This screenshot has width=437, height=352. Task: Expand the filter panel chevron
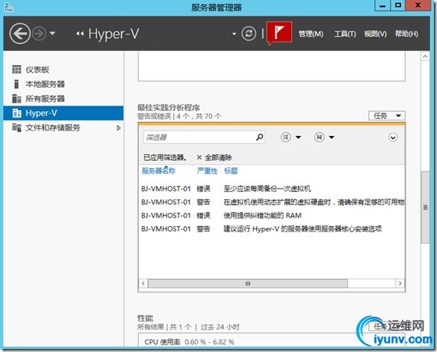pyautogui.click(x=393, y=138)
